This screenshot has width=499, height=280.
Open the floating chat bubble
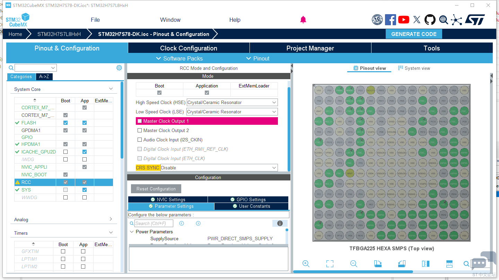[x=483, y=262]
